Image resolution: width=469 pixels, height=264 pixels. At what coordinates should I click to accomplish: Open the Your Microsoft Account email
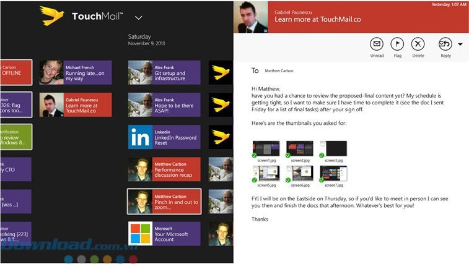pos(164,234)
